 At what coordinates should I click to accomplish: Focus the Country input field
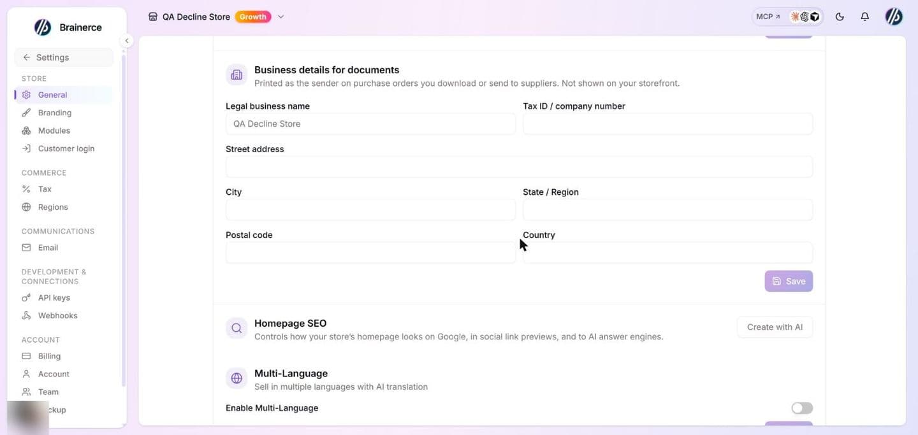pos(667,252)
